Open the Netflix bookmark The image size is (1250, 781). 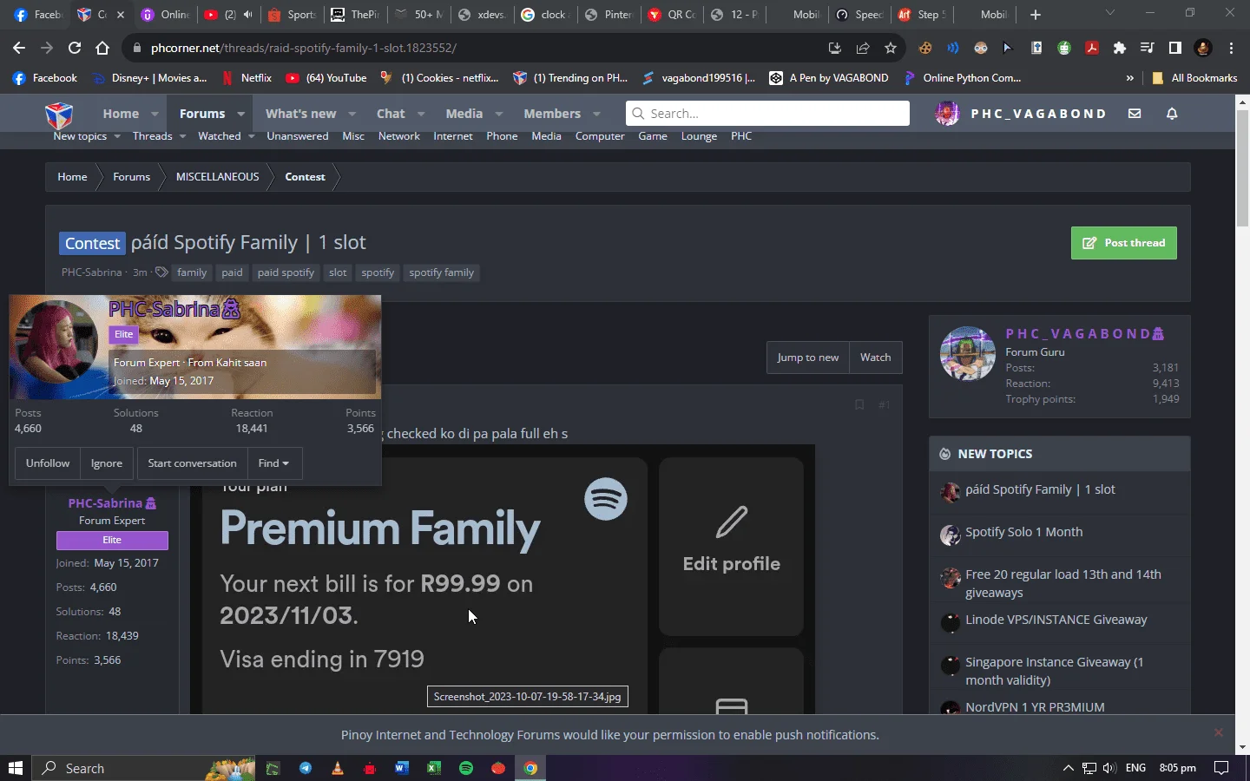pyautogui.click(x=247, y=78)
